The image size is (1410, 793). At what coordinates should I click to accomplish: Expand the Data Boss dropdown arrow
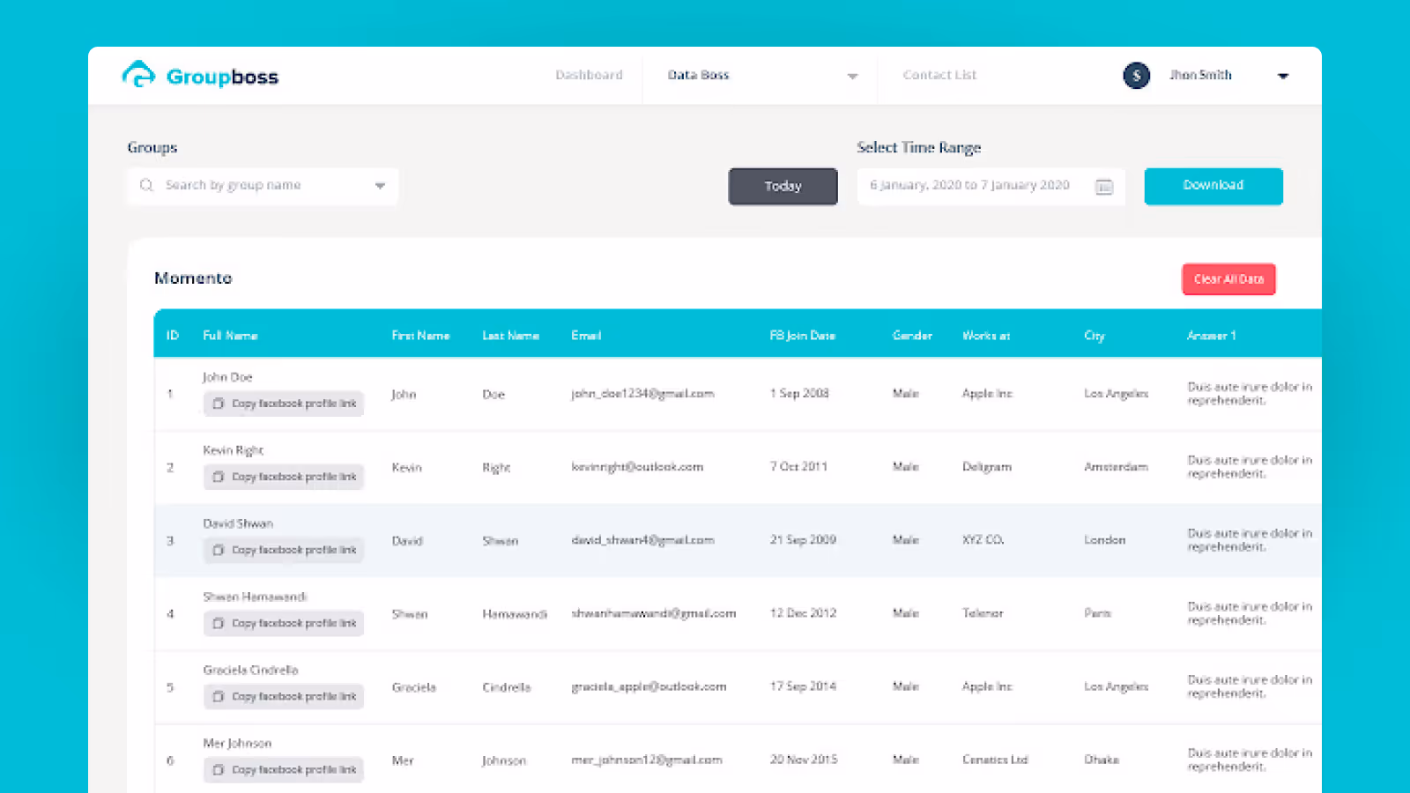[852, 77]
